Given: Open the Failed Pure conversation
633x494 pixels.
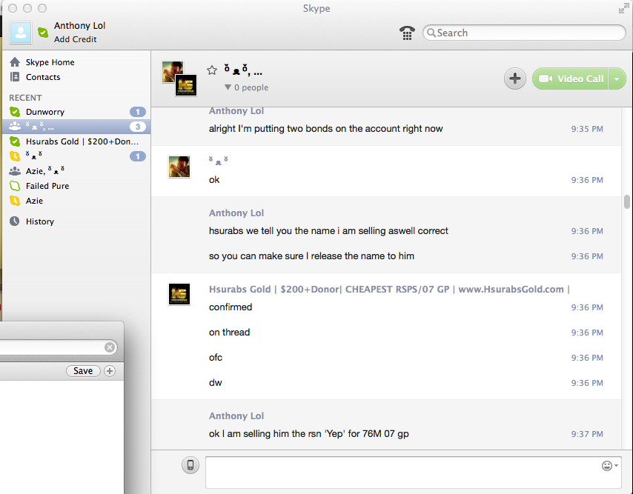Looking at the screenshot, I should 76,186.
